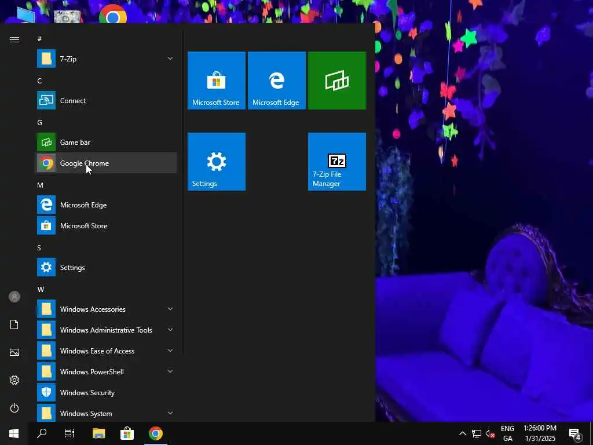Open the clock showing 1:26:00 PM
Image resolution: width=593 pixels, height=445 pixels.
(540, 433)
